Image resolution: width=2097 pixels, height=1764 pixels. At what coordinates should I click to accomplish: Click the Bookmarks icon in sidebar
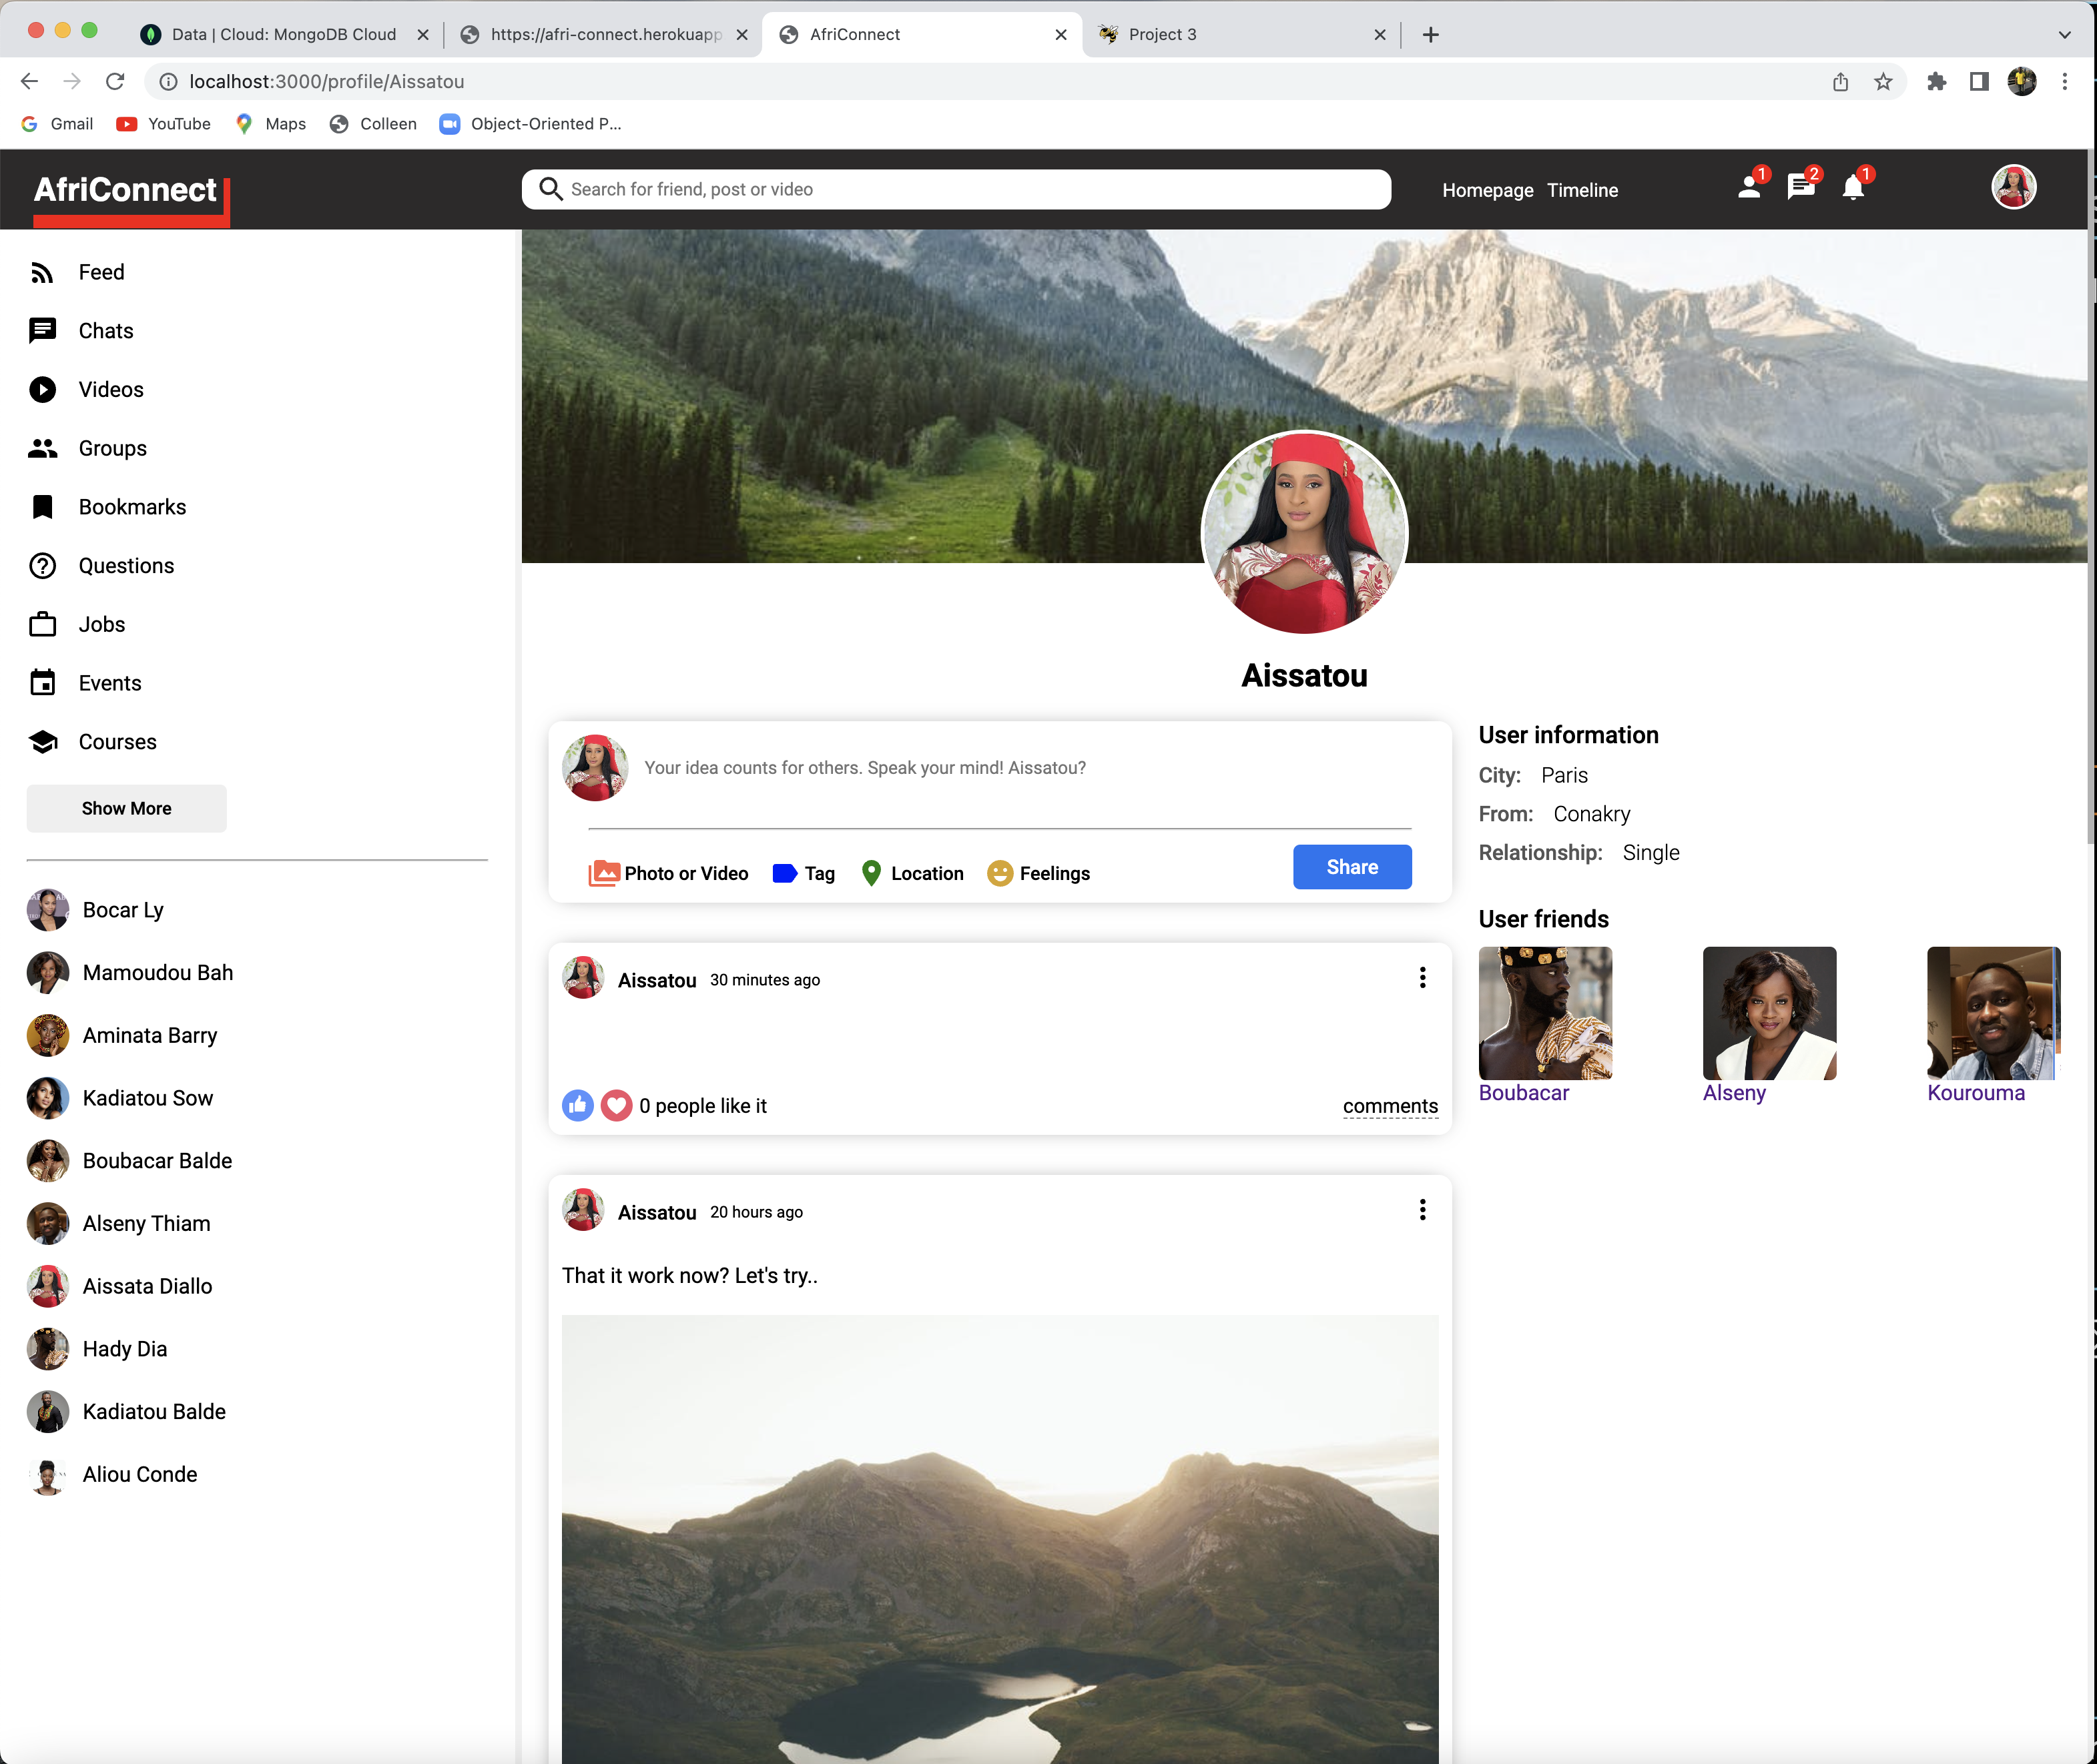click(x=42, y=507)
